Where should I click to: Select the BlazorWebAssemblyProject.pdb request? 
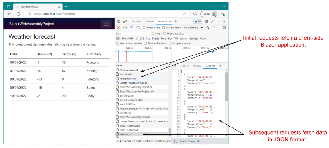(142, 91)
